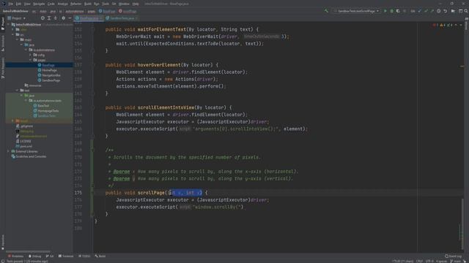Screen dimensions: 469x263
Task: Open the File menu
Action: [11, 4]
